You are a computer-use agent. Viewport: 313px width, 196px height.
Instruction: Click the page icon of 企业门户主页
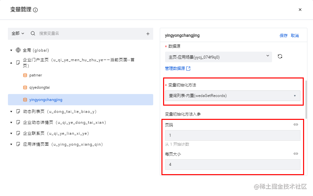point(18,63)
